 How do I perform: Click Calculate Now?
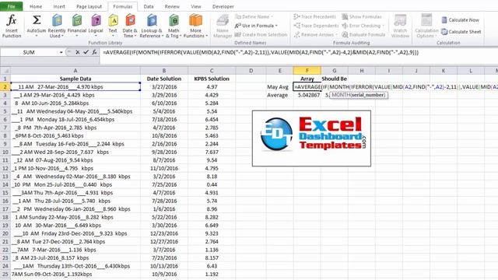click(x=460, y=20)
